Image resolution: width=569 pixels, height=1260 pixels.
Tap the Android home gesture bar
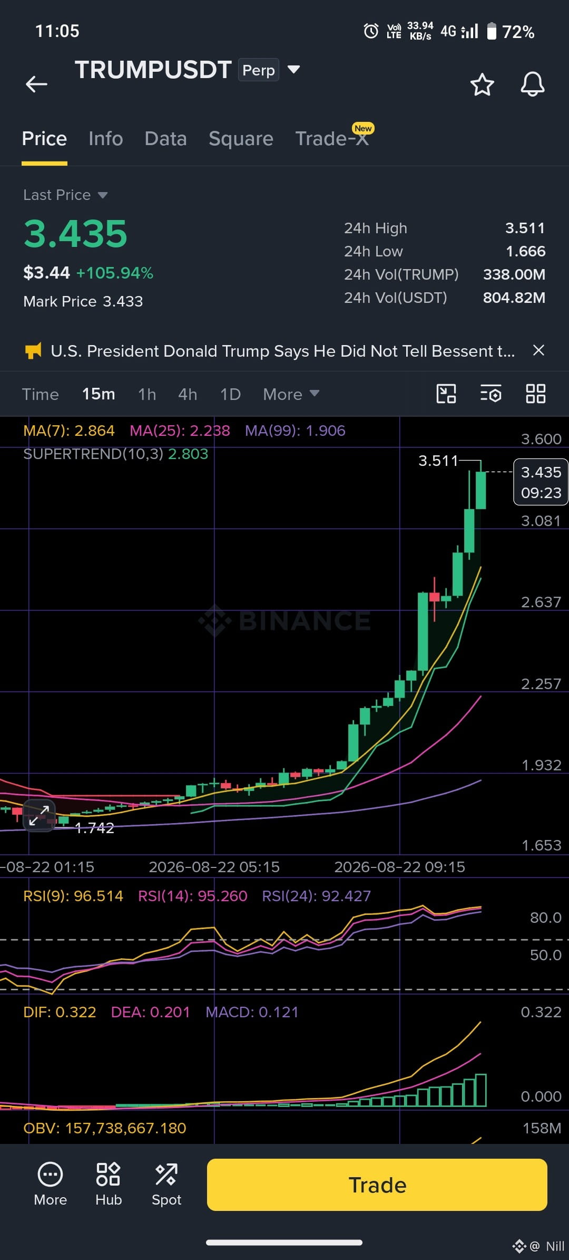284,1242
